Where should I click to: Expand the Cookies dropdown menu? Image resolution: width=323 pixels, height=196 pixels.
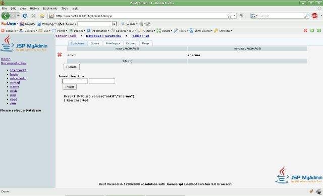(28, 31)
